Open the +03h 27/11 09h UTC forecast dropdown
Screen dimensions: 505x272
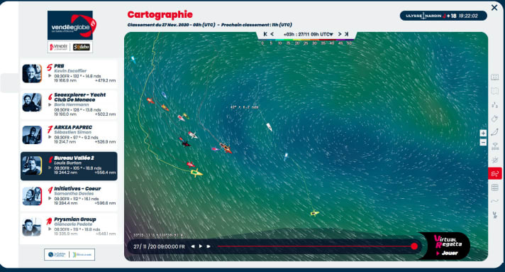click(308, 34)
